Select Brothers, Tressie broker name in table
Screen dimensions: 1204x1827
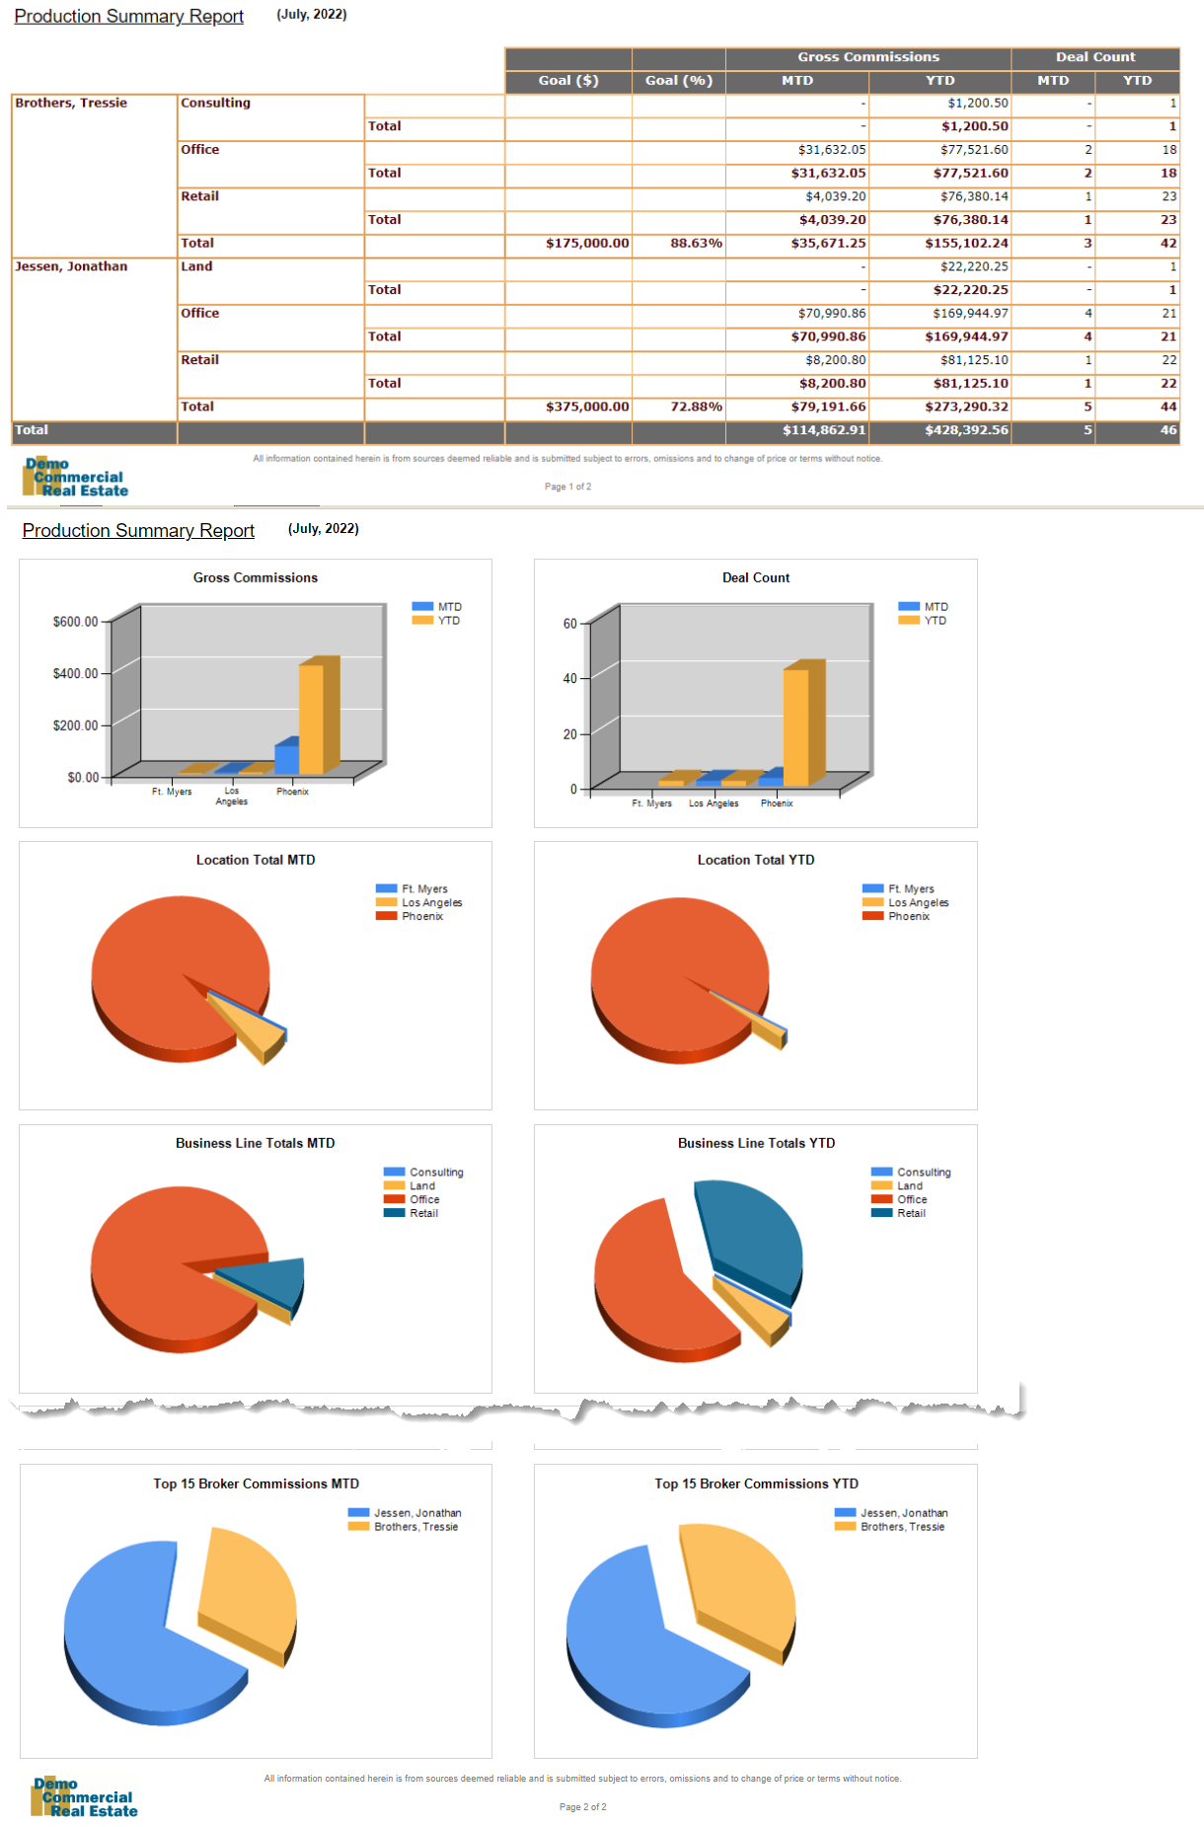(x=71, y=103)
